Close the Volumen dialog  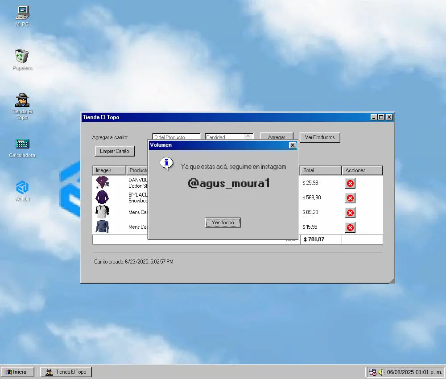293,145
